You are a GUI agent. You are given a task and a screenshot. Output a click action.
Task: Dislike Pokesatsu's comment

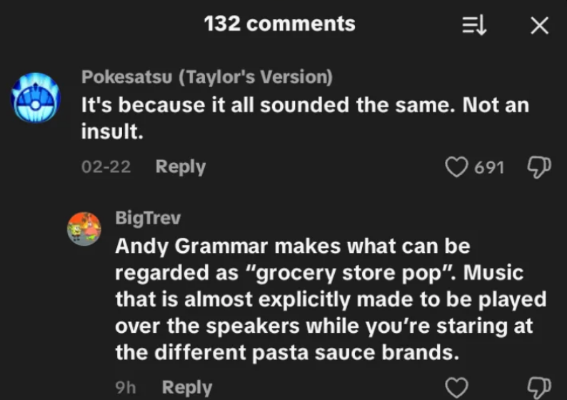click(x=536, y=167)
